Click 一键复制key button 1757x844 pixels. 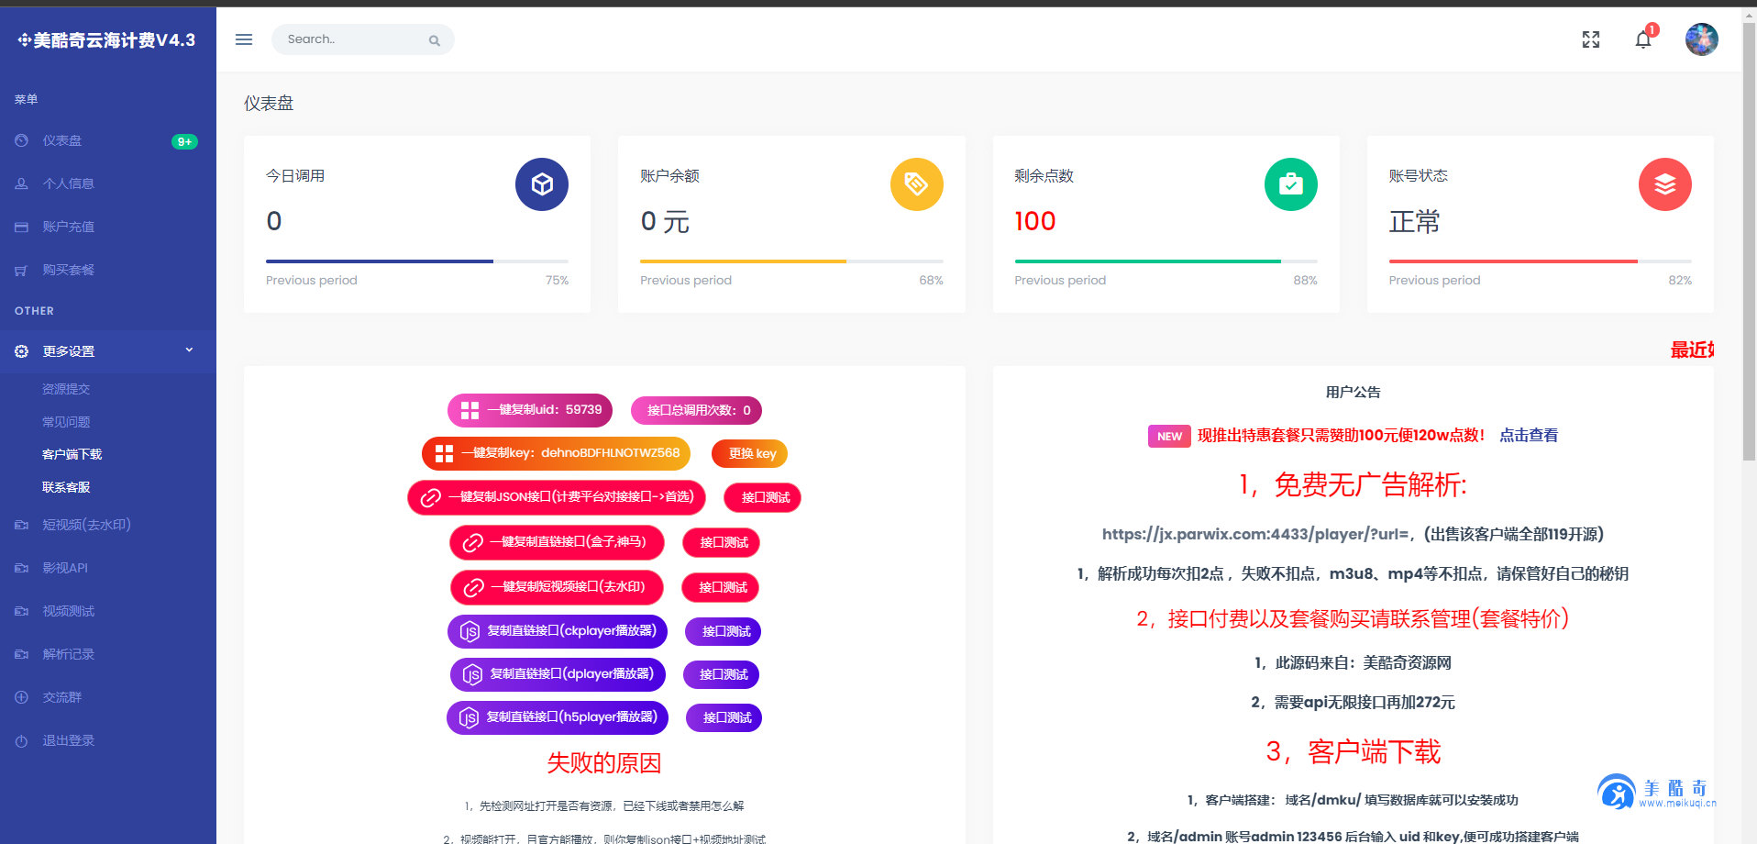(x=556, y=453)
